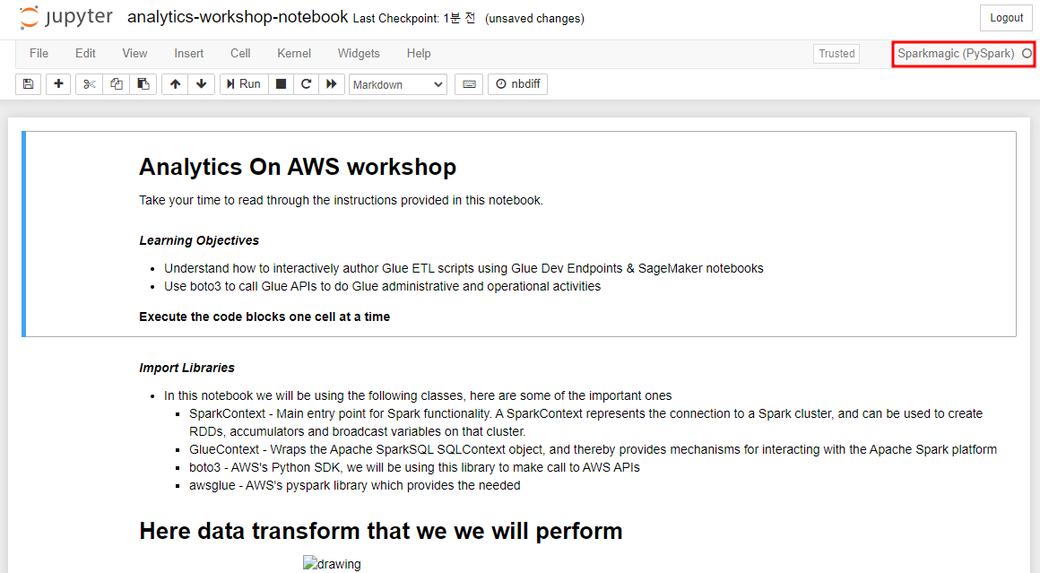
Task: Click the 'Execute the code blocks' line
Action: click(264, 317)
